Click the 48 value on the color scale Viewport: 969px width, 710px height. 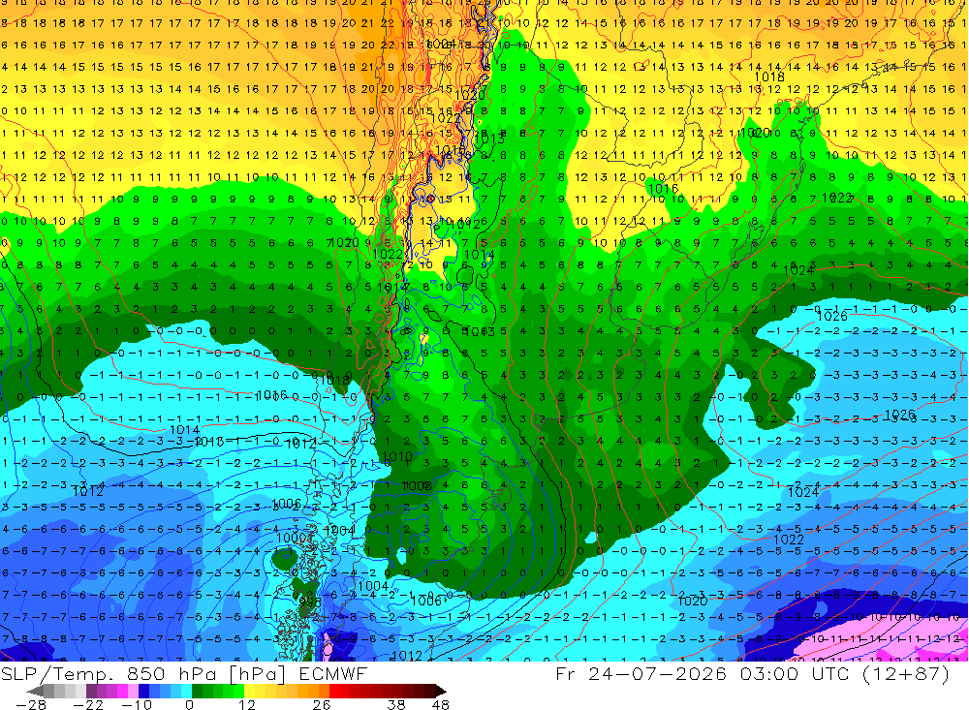tap(441, 704)
